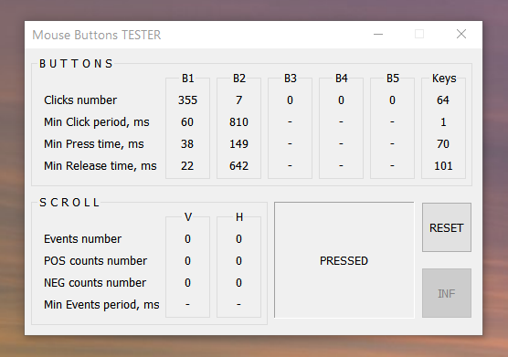Screen dimensions: 508x357
Task: Click B2 min press time 149
Action: [238, 143]
